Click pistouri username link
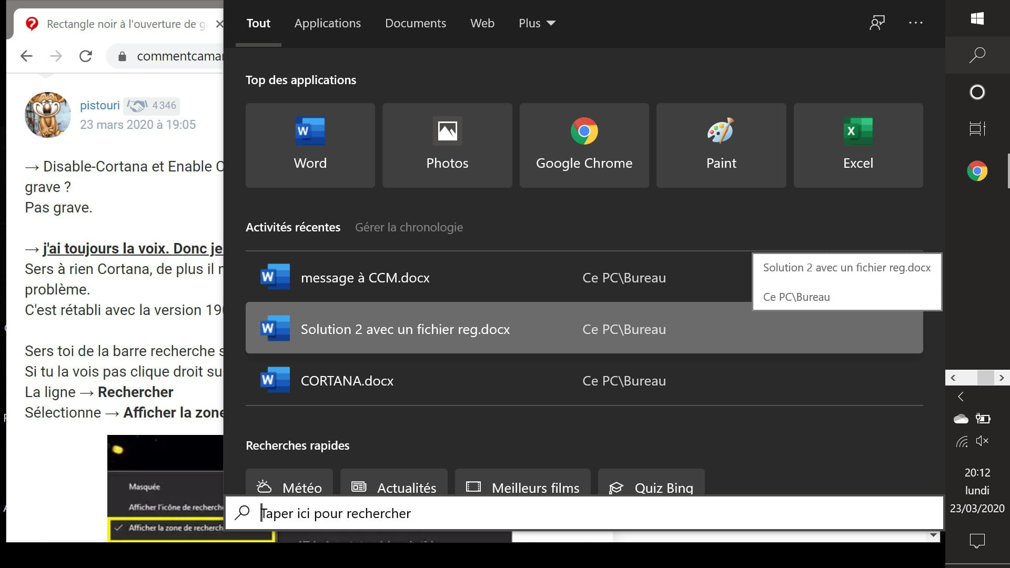Image resolution: width=1010 pixels, height=568 pixels. coord(99,106)
